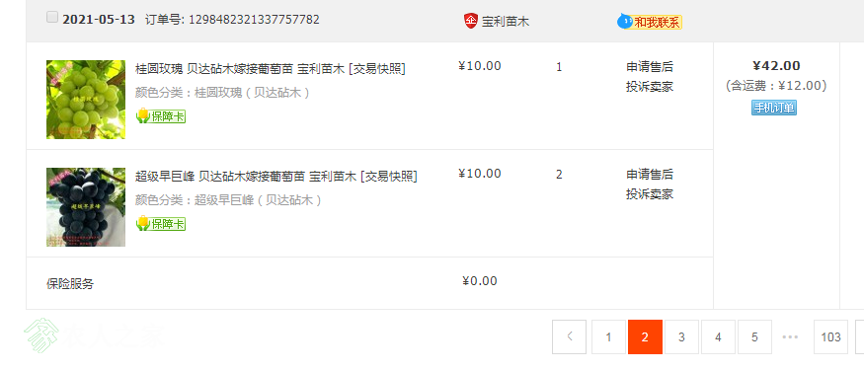Open the green grape product thumbnail
This screenshot has width=864, height=371.
coord(85,99)
